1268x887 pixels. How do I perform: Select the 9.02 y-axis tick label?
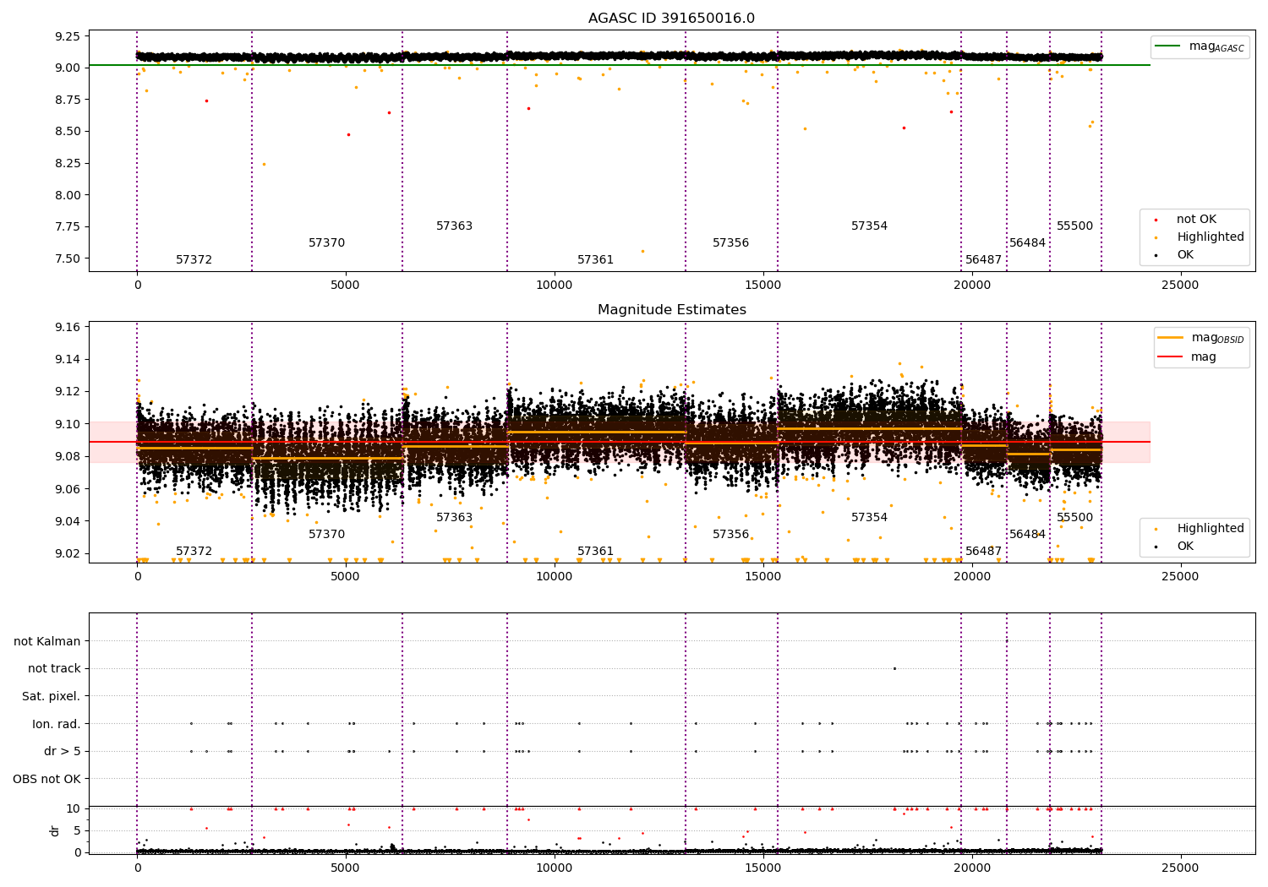pyautogui.click(x=67, y=553)
